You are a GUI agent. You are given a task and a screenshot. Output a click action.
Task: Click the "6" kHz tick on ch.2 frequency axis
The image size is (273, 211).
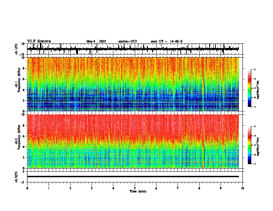24,136
